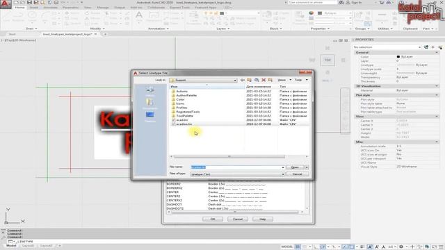Open the Documents place in dialog sidebar

click(150, 103)
